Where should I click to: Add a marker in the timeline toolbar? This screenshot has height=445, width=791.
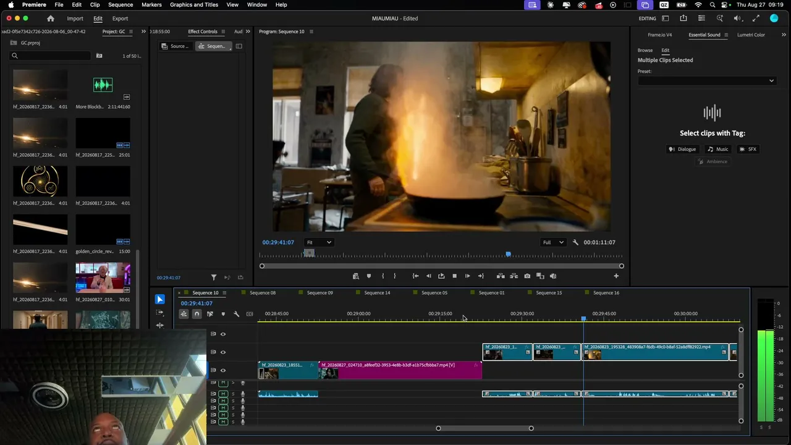223,314
